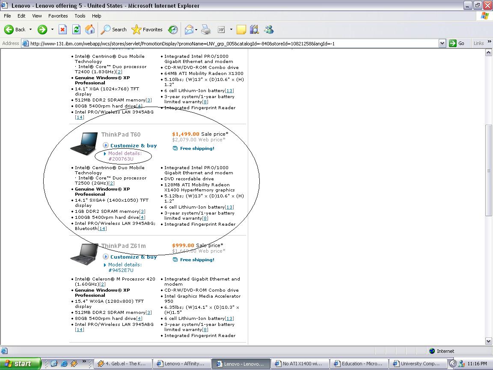493x370 pixels.
Task: Stop page loading with the red X icon
Action: coord(62,30)
